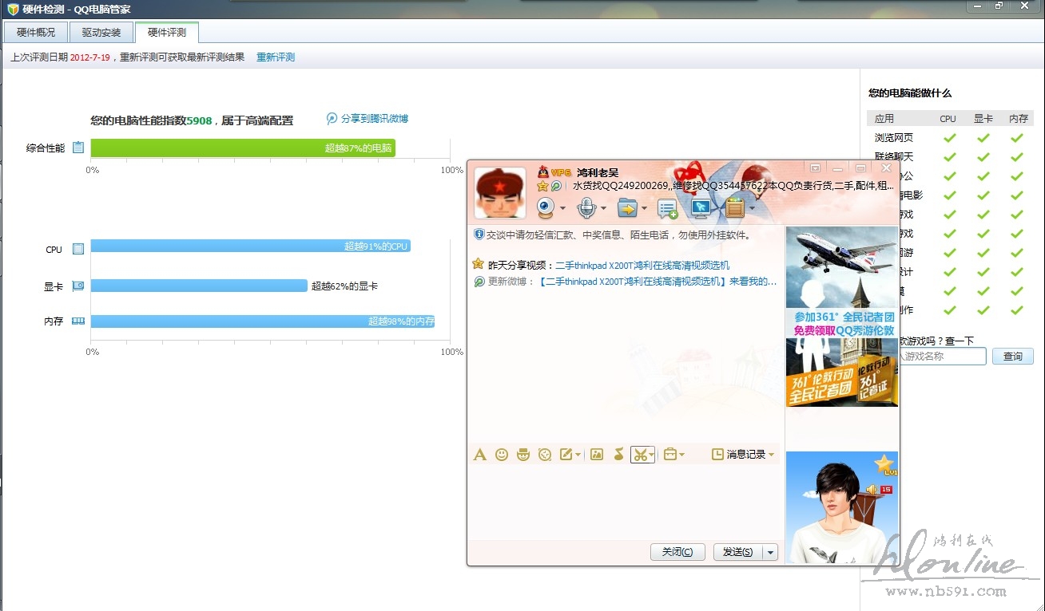The width and height of the screenshot is (1045, 611).
Task: Click the speaker icon on QQ show avatar
Action: (870, 490)
